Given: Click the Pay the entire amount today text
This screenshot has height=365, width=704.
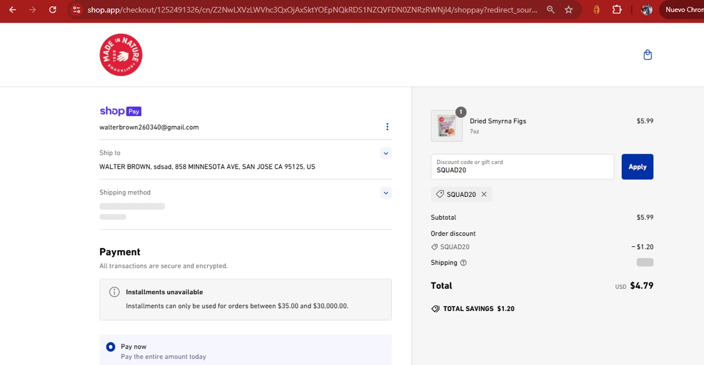Looking at the screenshot, I should (x=163, y=357).
